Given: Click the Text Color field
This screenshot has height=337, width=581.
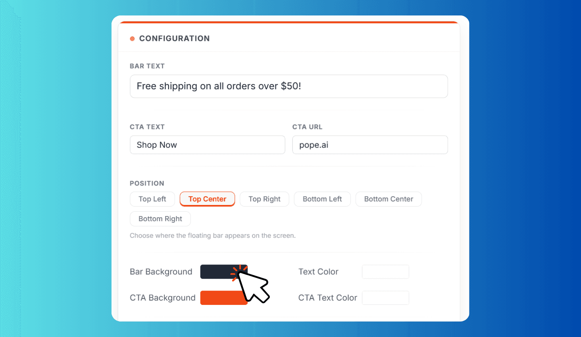Looking at the screenshot, I should pos(385,272).
